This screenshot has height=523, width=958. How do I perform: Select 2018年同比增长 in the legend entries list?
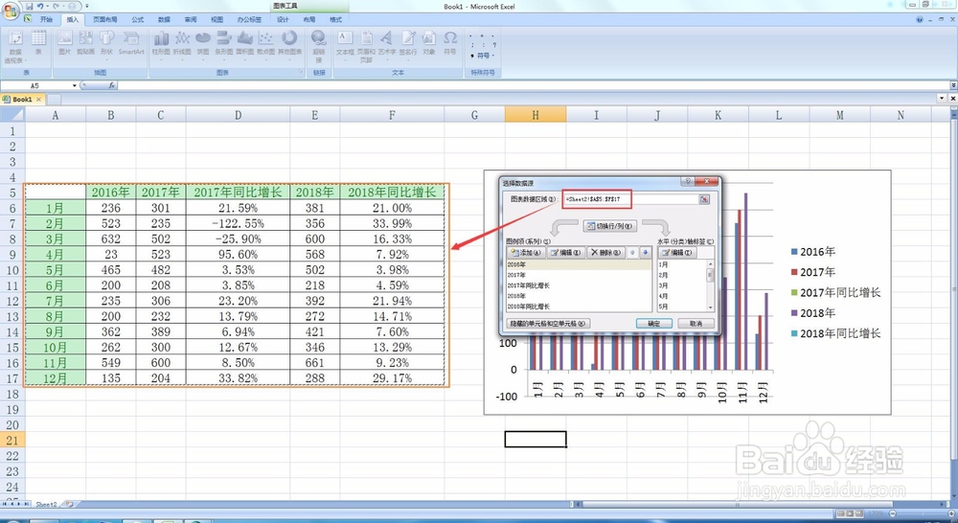click(x=579, y=307)
